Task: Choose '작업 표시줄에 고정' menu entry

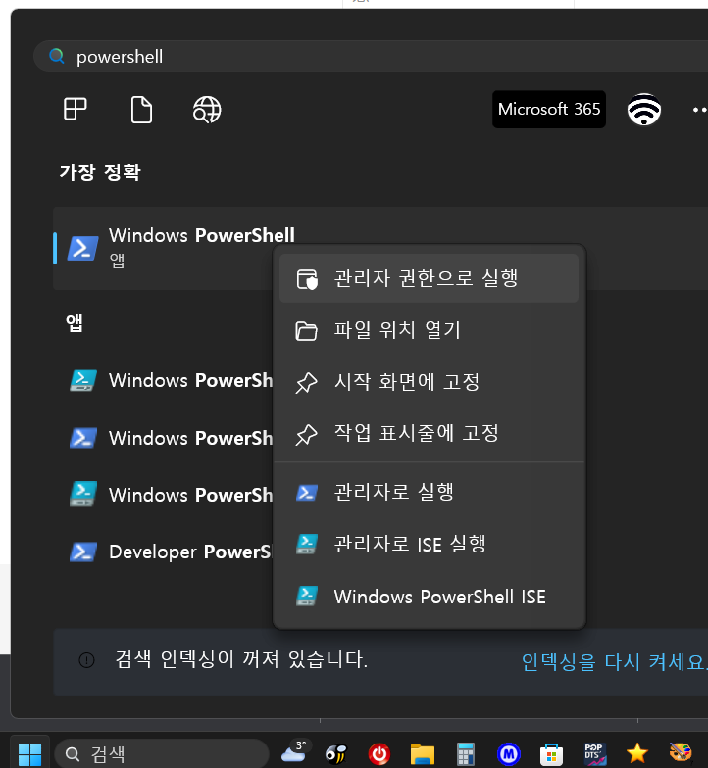Action: click(x=429, y=434)
